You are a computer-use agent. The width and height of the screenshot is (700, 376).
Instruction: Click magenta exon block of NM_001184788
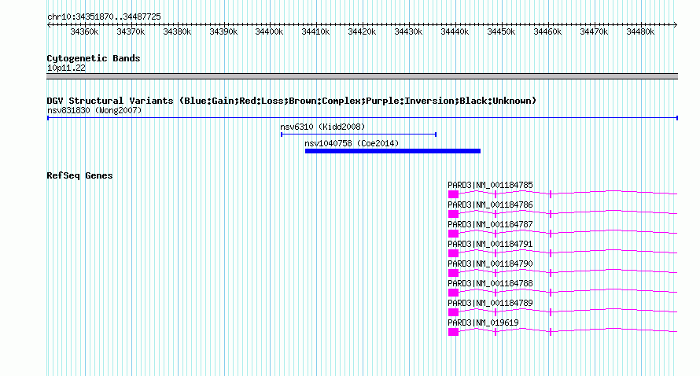[454, 293]
